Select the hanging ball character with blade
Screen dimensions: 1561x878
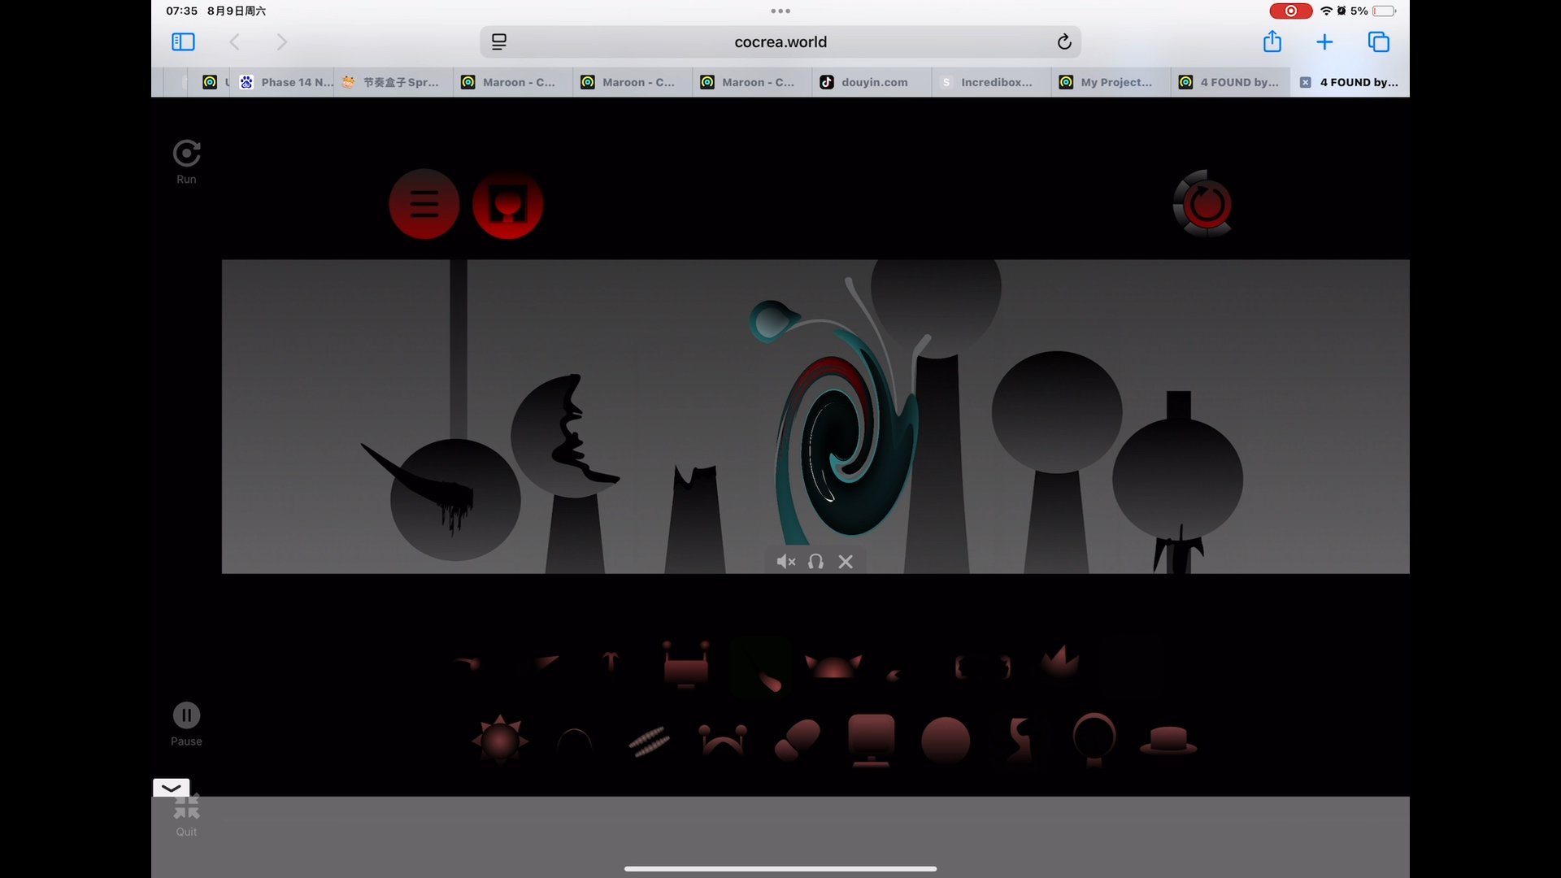pos(455,499)
